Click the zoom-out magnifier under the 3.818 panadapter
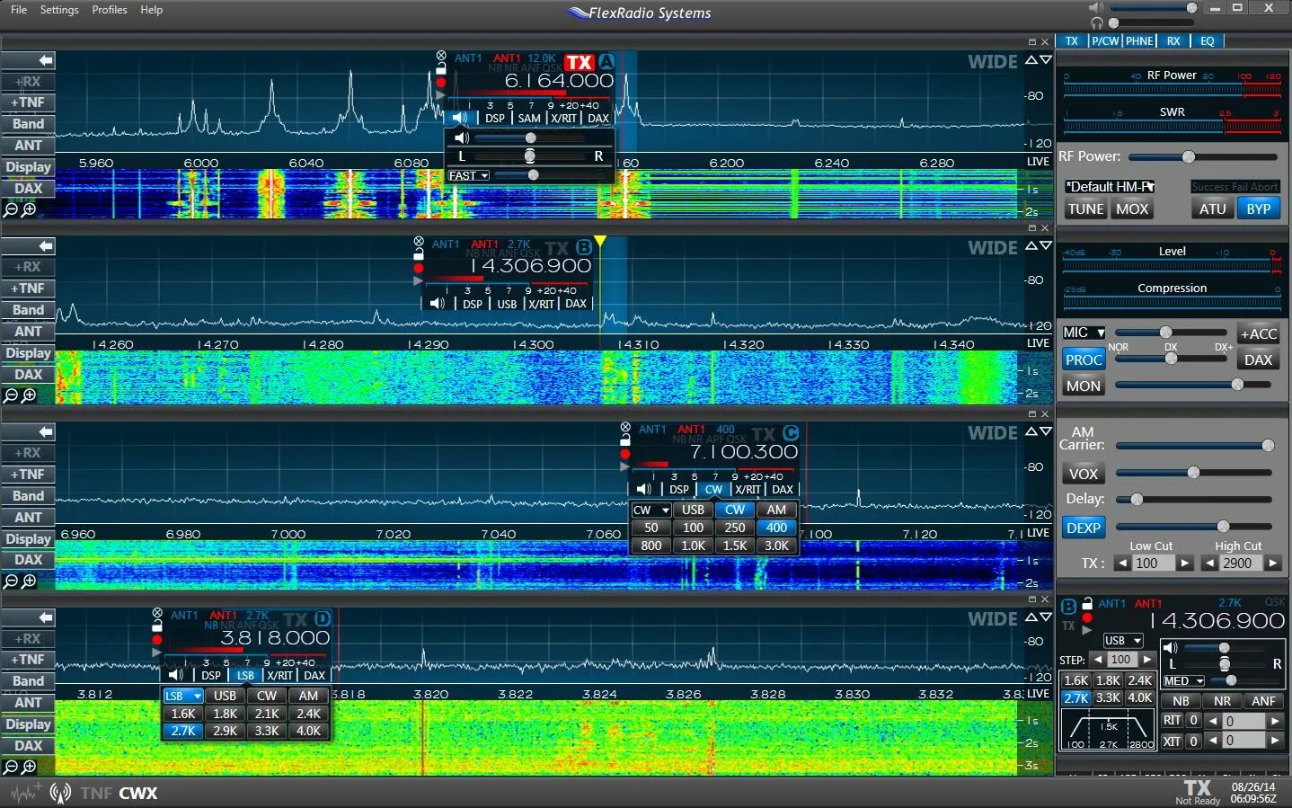This screenshot has width=1292, height=808. coord(12,768)
